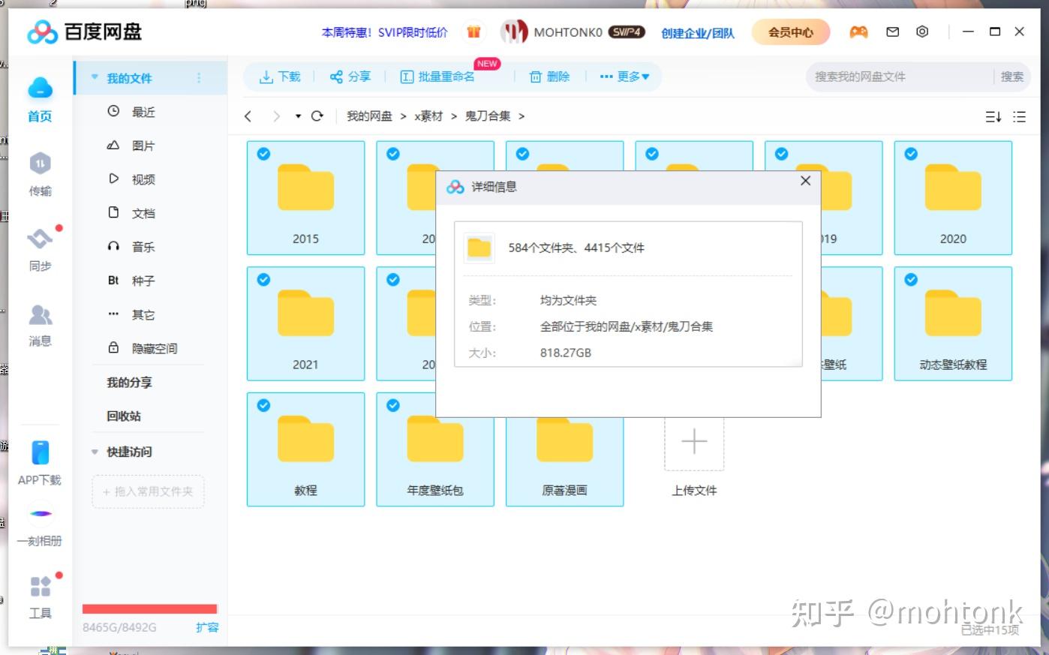Deselect the 2015 folder checkmark
This screenshot has width=1049, height=655.
coord(263,154)
